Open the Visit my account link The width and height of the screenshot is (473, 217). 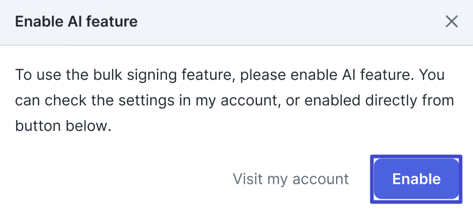click(x=290, y=179)
